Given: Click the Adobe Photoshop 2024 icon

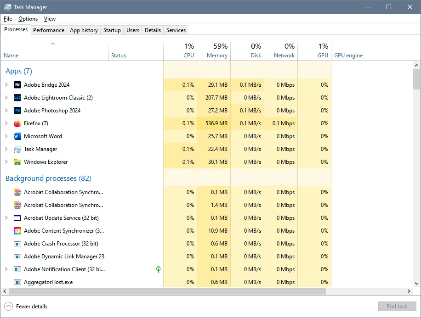Looking at the screenshot, I should [x=17, y=111].
